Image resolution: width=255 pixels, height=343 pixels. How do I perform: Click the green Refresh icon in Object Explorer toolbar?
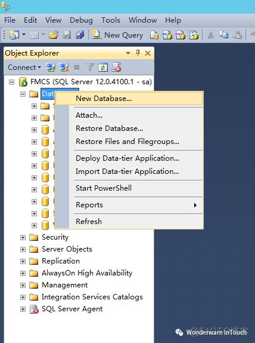[x=103, y=68]
